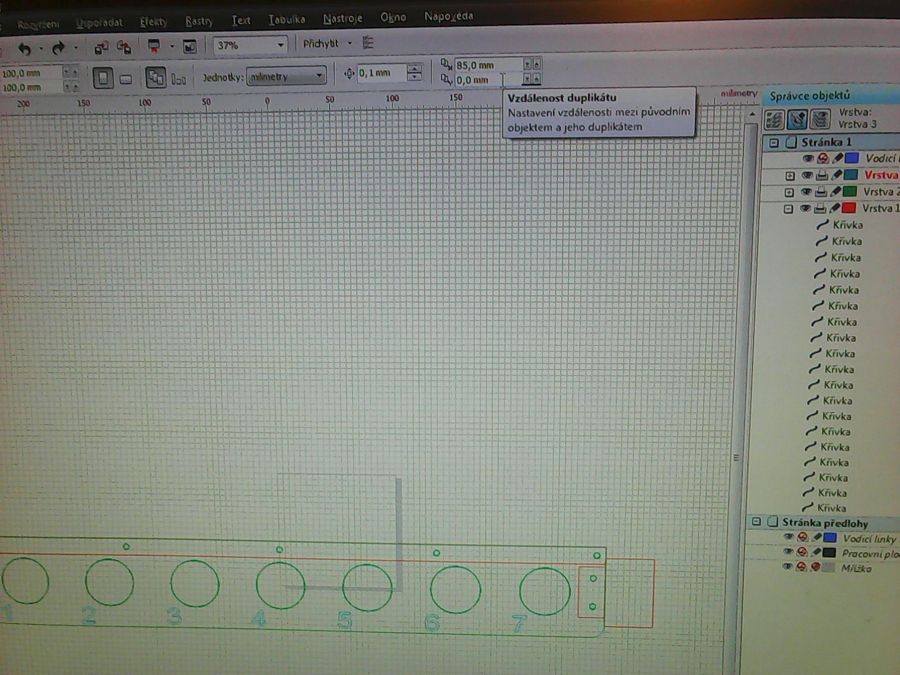
Task: Click the pencil edit icon on Vrstva 1
Action: point(835,209)
